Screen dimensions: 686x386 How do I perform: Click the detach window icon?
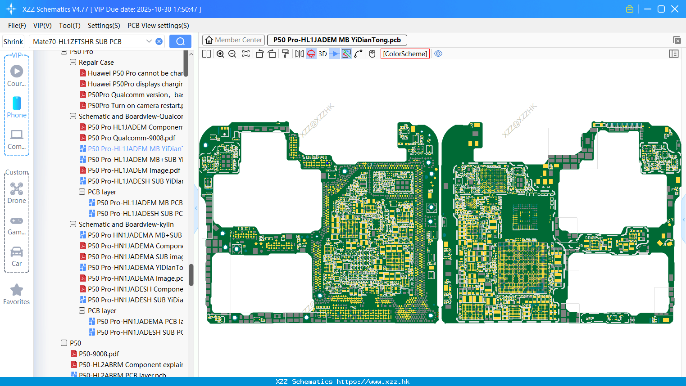(677, 40)
